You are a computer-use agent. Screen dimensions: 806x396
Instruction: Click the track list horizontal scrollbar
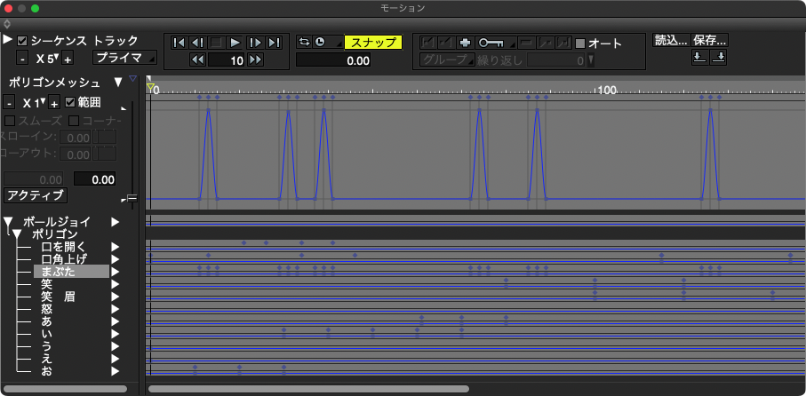point(65,389)
